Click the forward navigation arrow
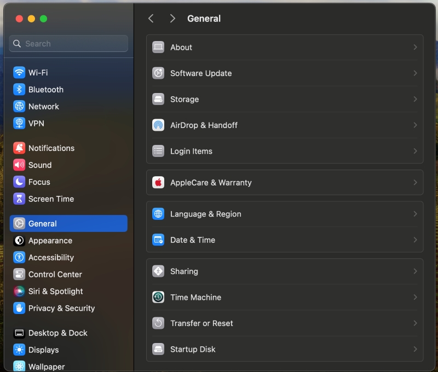The image size is (438, 372). 172,19
